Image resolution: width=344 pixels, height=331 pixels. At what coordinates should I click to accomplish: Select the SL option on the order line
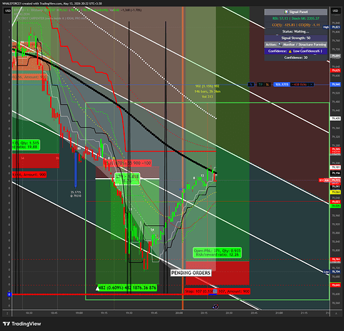coord(267,85)
